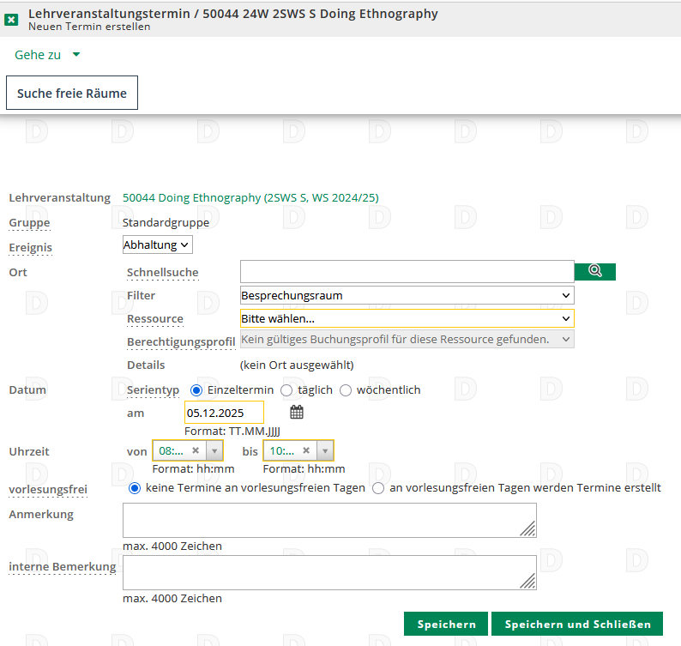Open the Ereignis 'Abhaltung' dropdown
This screenshot has width=681, height=646.
pyautogui.click(x=158, y=245)
